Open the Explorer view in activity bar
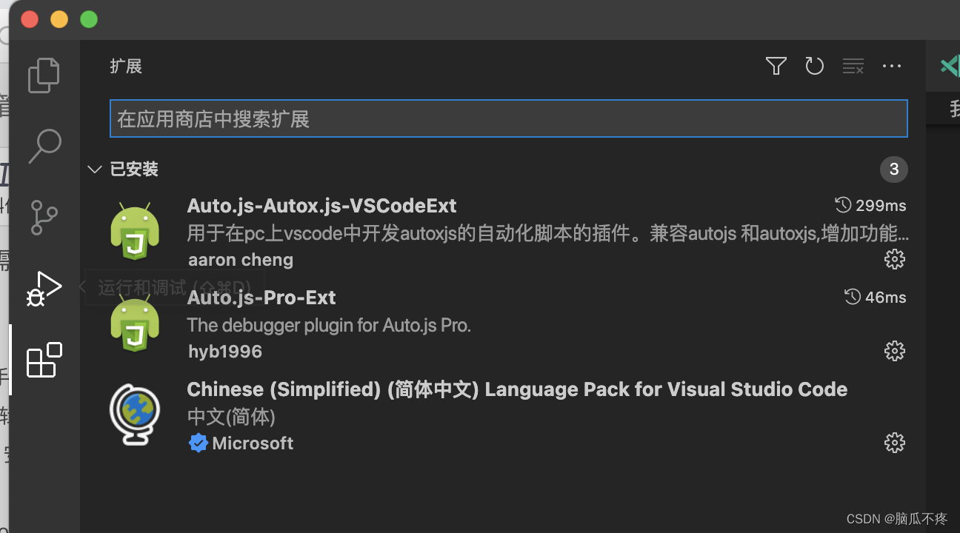The image size is (960, 533). tap(44, 75)
